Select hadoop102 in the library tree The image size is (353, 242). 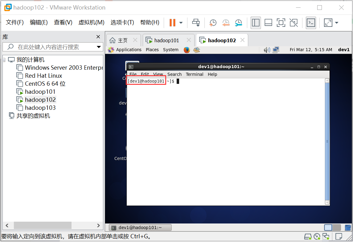tap(36, 100)
